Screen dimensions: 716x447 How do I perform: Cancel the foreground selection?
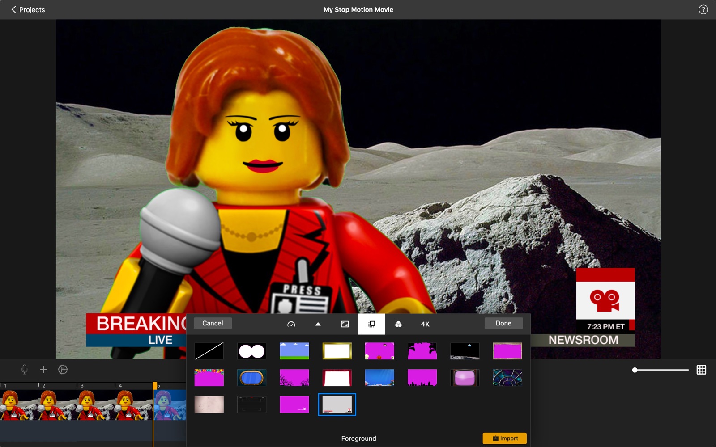point(213,323)
